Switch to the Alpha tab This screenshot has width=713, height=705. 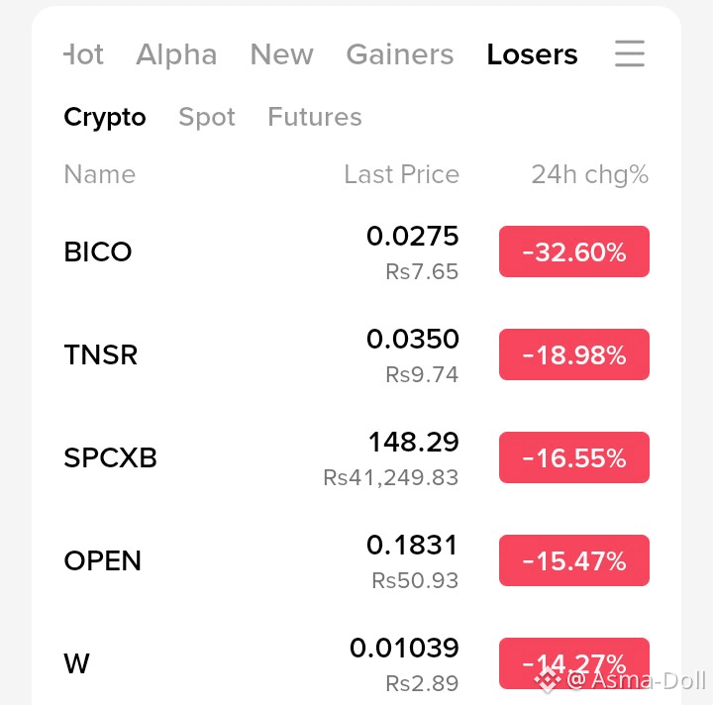[176, 54]
